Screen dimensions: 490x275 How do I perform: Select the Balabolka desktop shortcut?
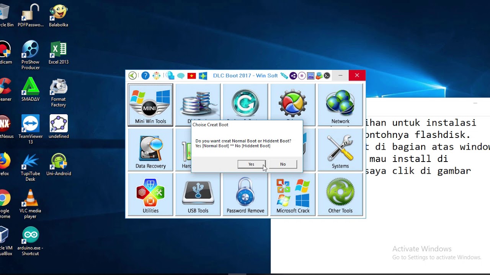click(x=59, y=16)
